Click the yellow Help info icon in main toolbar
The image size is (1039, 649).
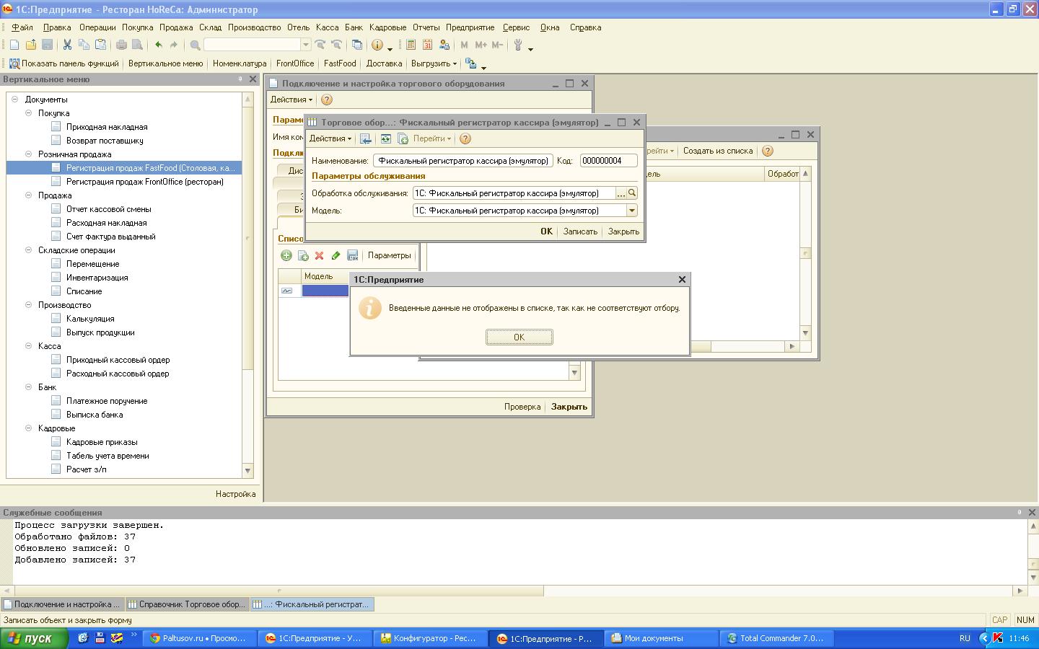[x=377, y=45]
